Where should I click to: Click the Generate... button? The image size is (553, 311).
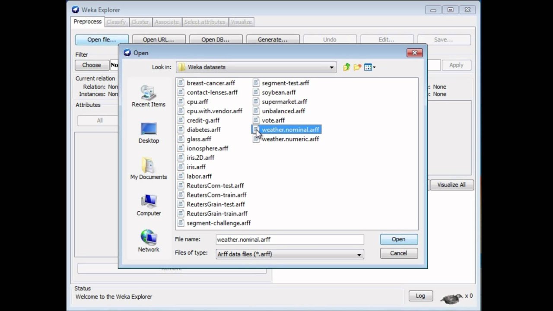click(273, 39)
